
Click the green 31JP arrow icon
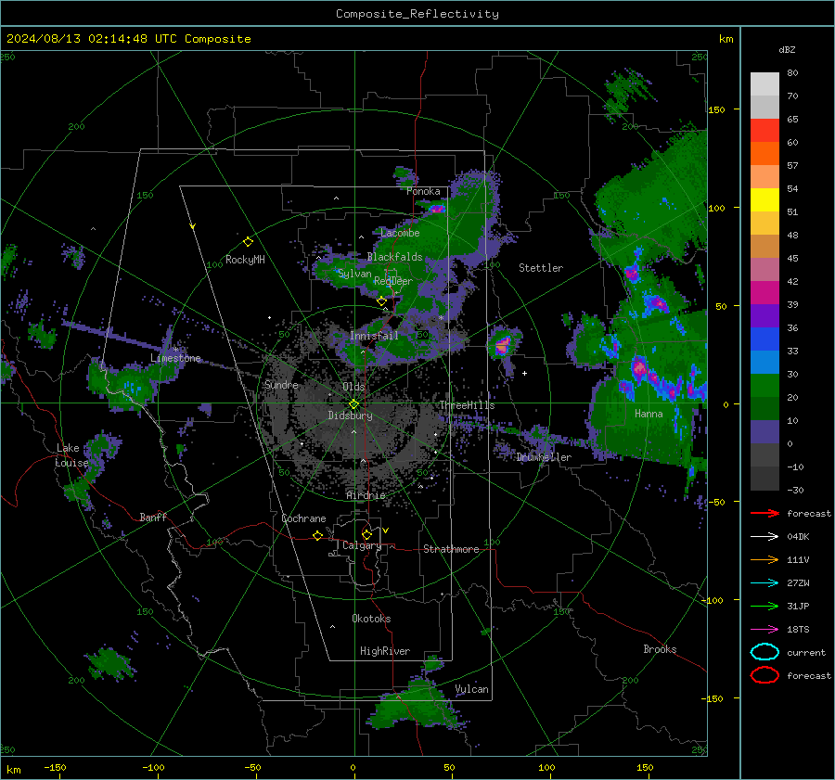pos(764,606)
